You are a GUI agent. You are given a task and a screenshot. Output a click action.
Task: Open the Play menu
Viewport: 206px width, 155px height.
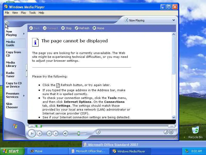click(23, 13)
